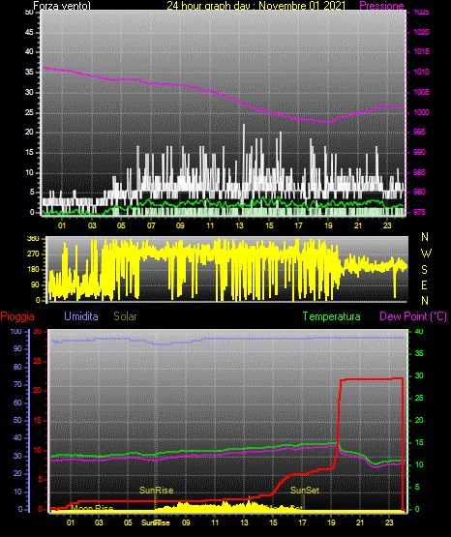Click the '1000' pressure axis value
The width and height of the screenshot is (451, 537).
click(421, 112)
